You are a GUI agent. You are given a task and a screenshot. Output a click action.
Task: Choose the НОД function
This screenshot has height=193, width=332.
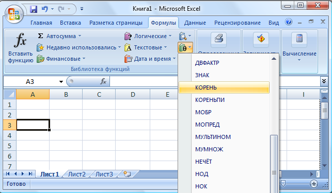pyautogui.click(x=224, y=174)
